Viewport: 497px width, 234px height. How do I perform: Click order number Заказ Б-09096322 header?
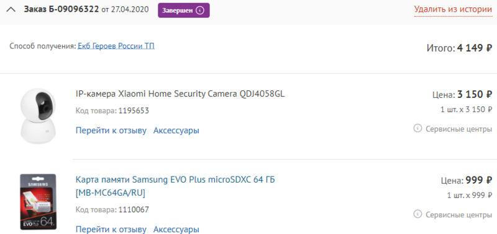62,9
